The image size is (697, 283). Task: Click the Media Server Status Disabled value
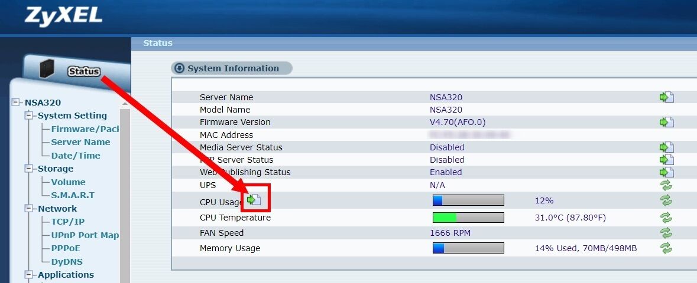447,147
